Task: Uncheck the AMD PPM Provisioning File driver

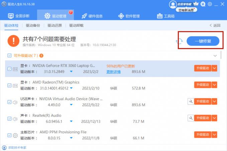Action: (9, 135)
